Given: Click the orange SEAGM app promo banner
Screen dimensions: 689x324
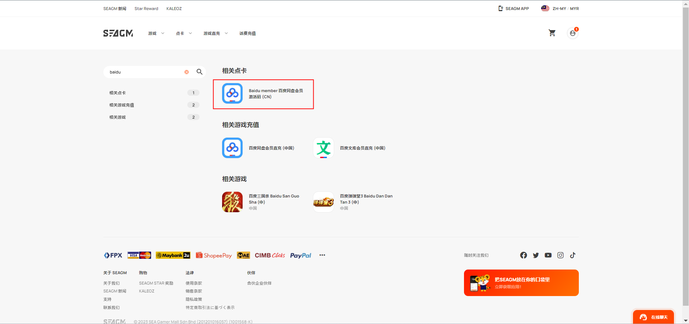Looking at the screenshot, I should 521,283.
